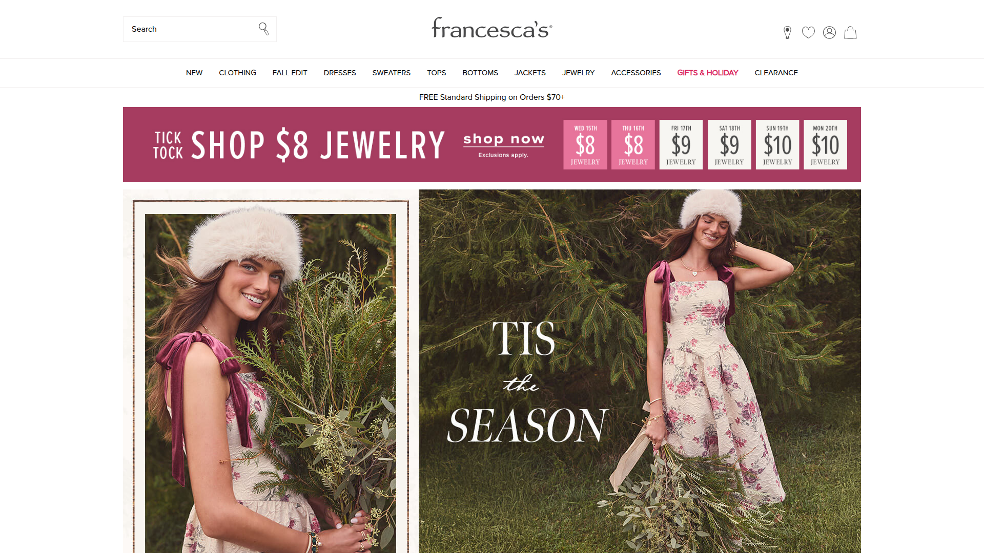Open the CLEARANCE section
984x553 pixels.
[776, 73]
